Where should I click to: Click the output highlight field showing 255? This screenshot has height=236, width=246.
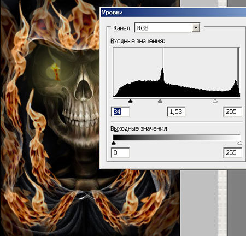tap(232, 152)
